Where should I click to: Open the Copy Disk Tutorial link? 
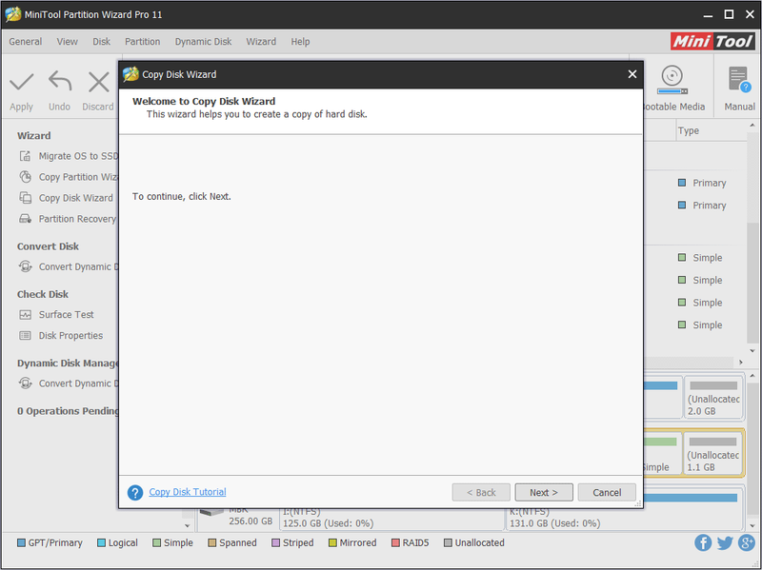click(x=188, y=492)
